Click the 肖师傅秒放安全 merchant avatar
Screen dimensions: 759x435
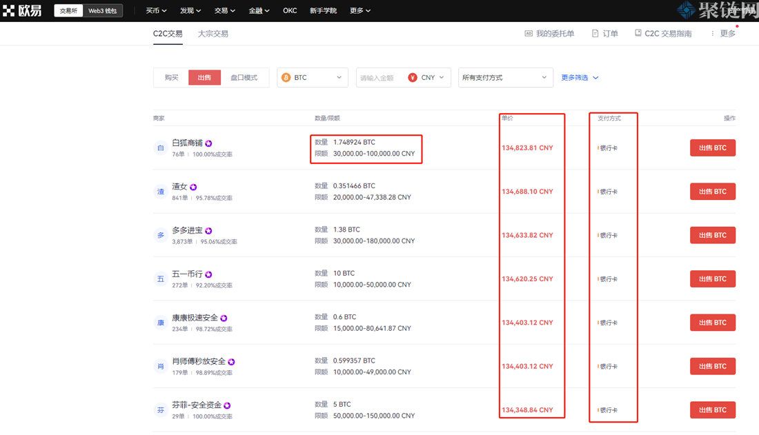coord(161,366)
